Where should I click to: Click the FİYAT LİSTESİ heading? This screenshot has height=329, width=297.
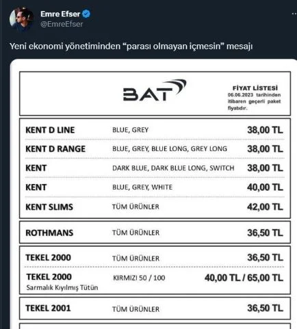pos(255,88)
